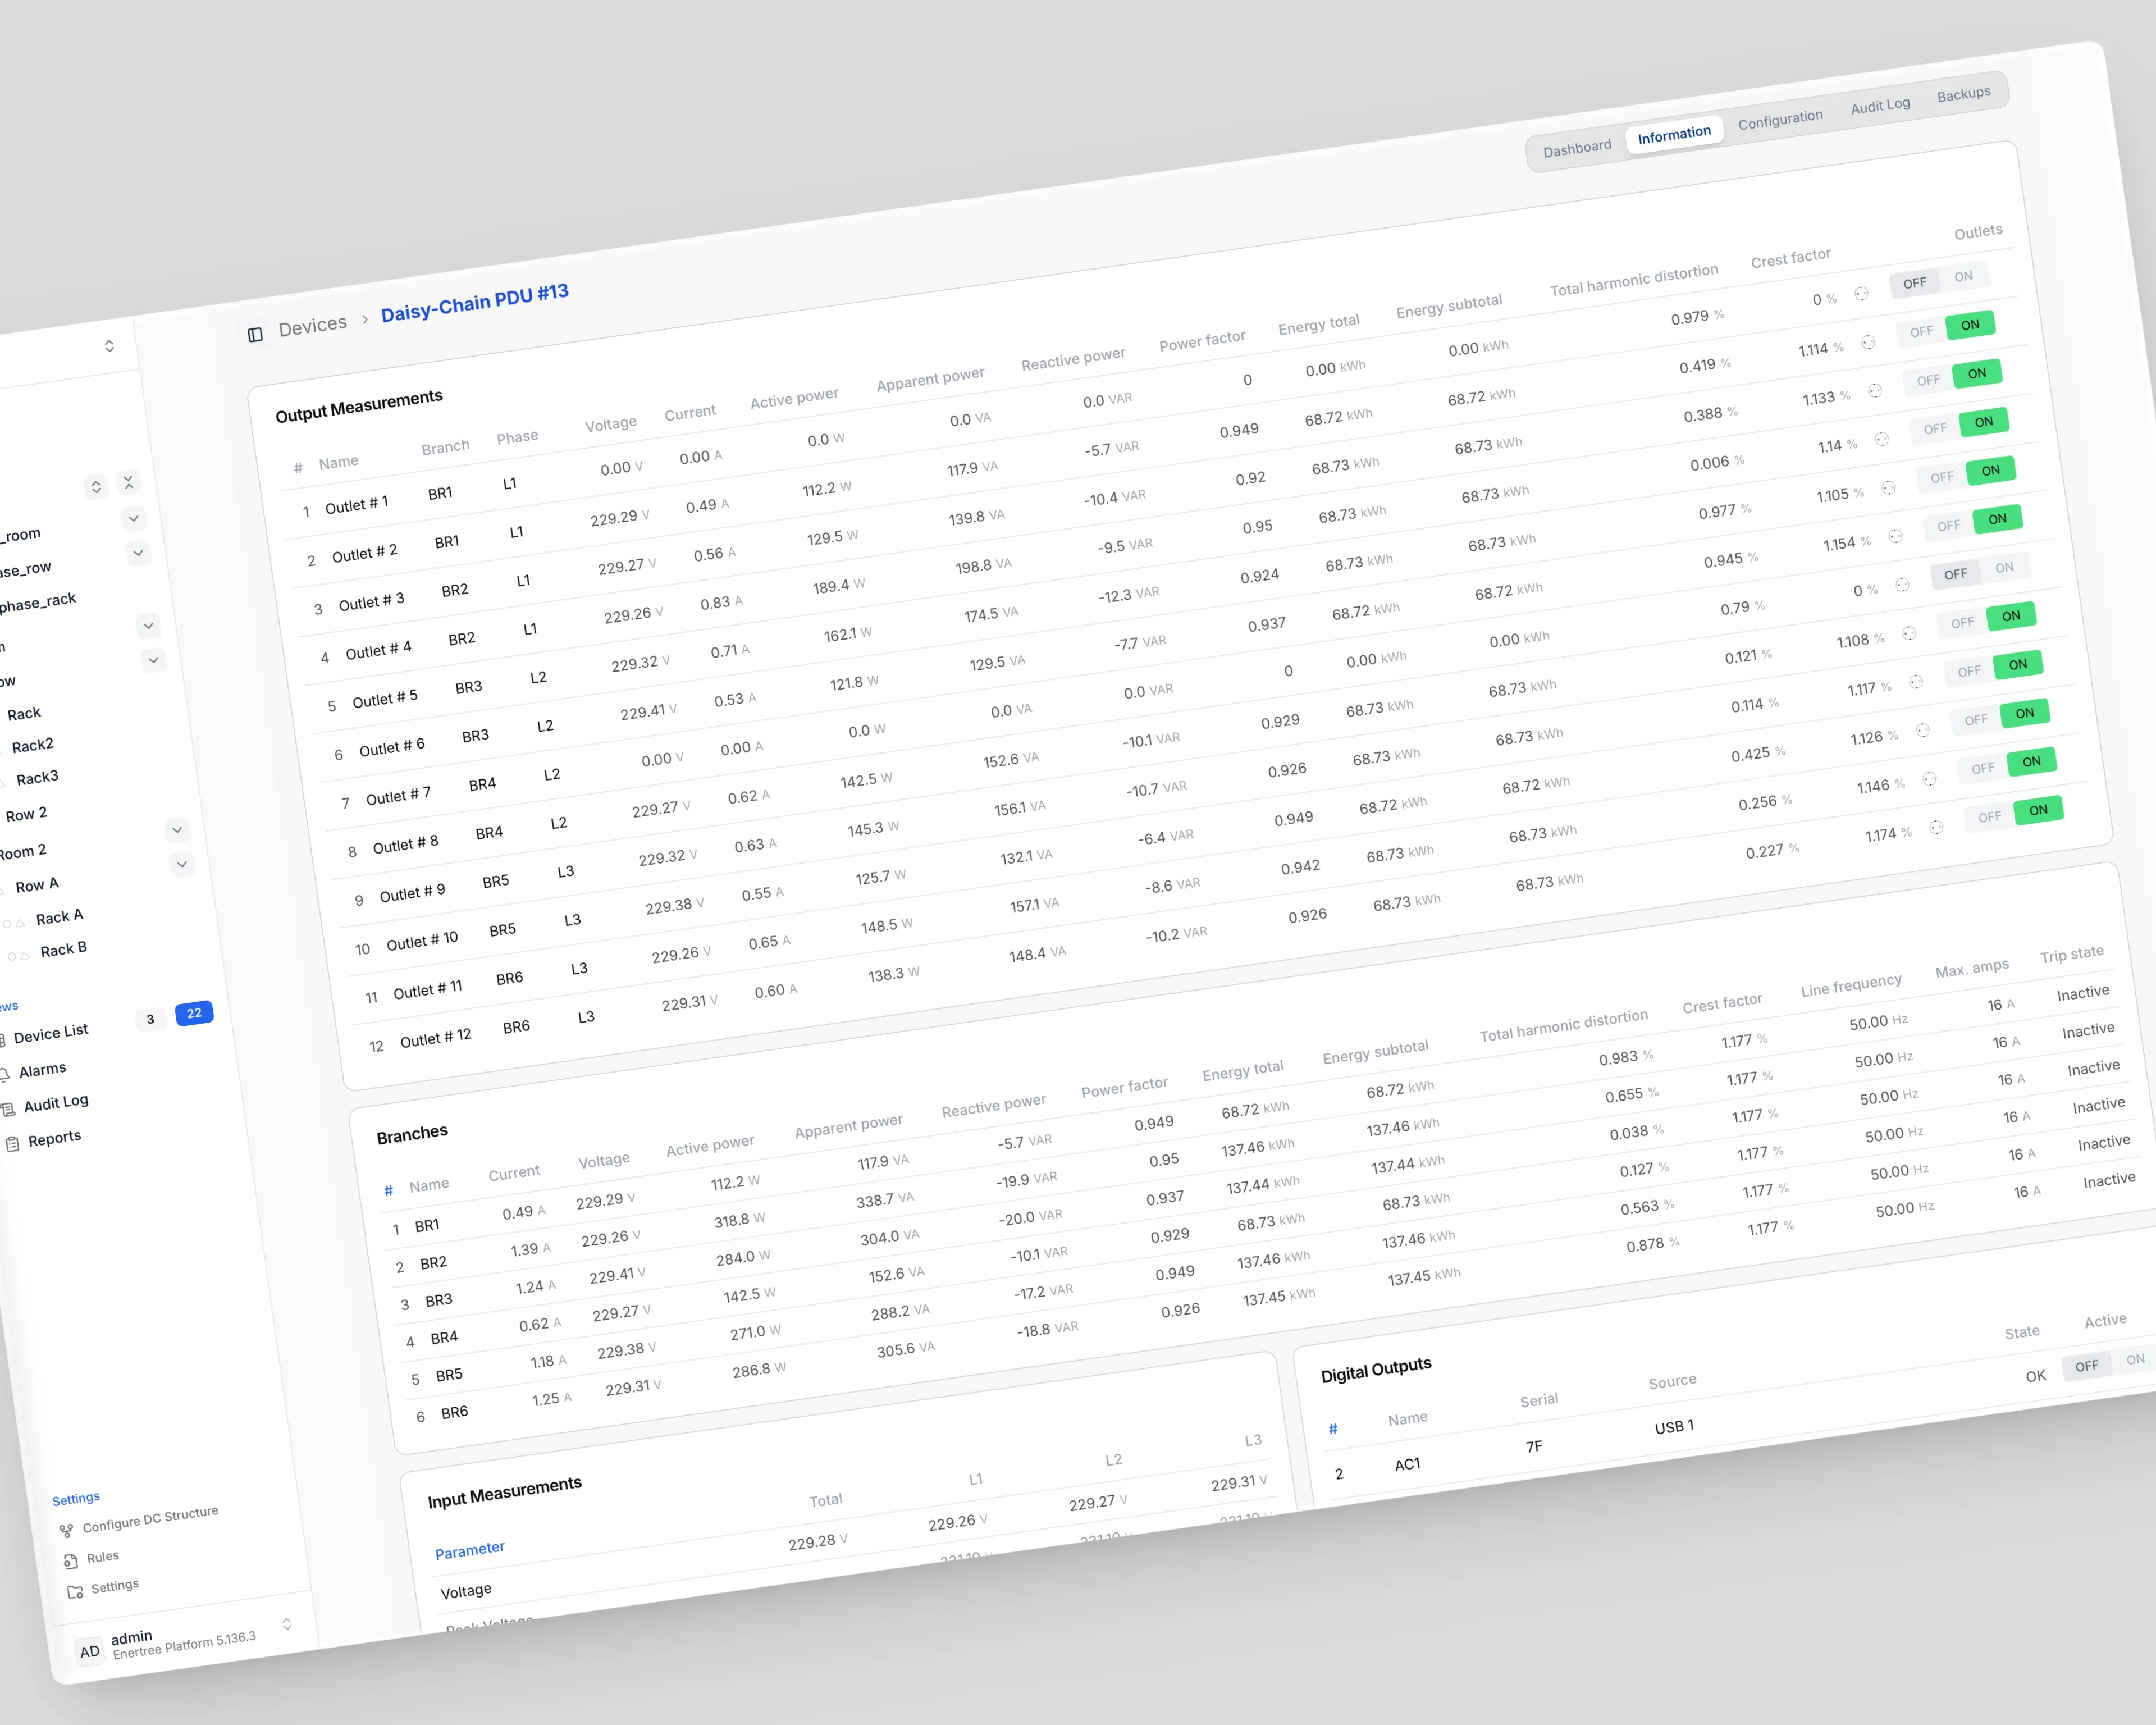The image size is (2156, 1725).
Task: Click the socket icon in Outlet # 3 row
Action: click(x=1875, y=391)
